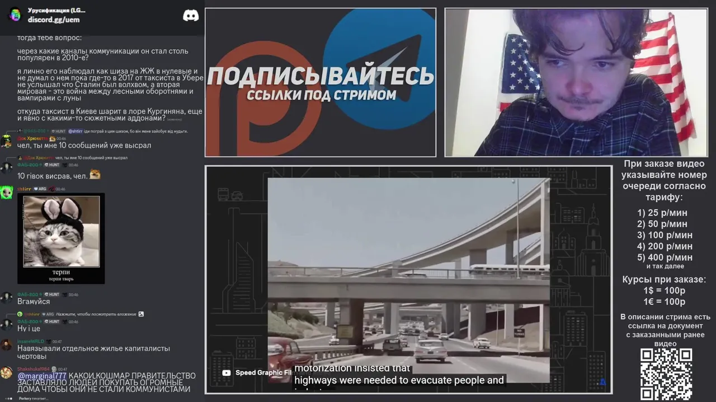Open the avatar beside "Вгамуйся"
The height and width of the screenshot is (402, 716).
point(6,298)
